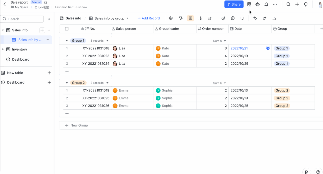This screenshot has width=323, height=174.
Task: Collapse the Group 1 section
Action: [67, 41]
